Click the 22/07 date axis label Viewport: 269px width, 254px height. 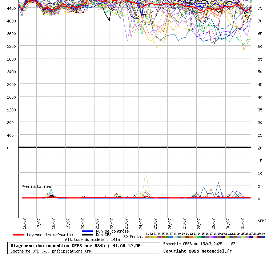[112, 224]
